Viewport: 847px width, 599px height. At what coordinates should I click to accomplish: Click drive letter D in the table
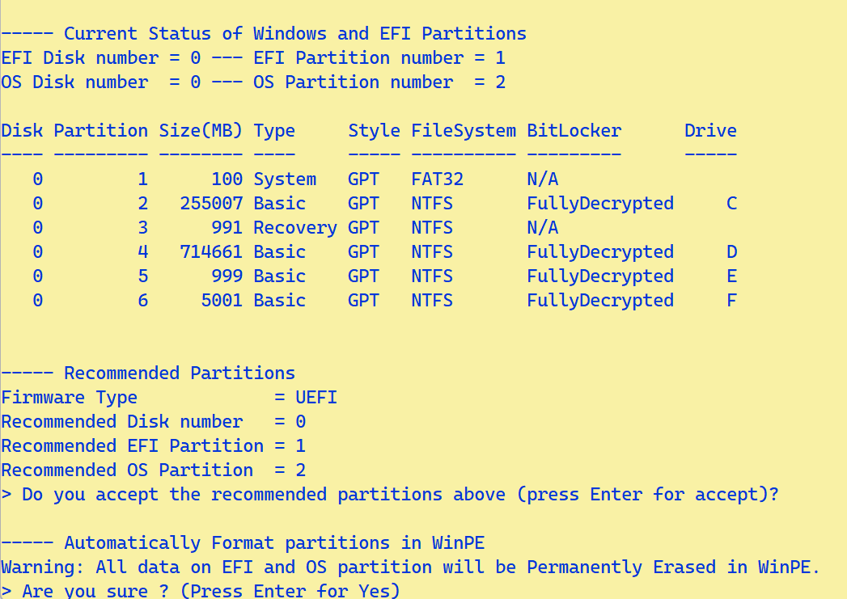(x=731, y=252)
